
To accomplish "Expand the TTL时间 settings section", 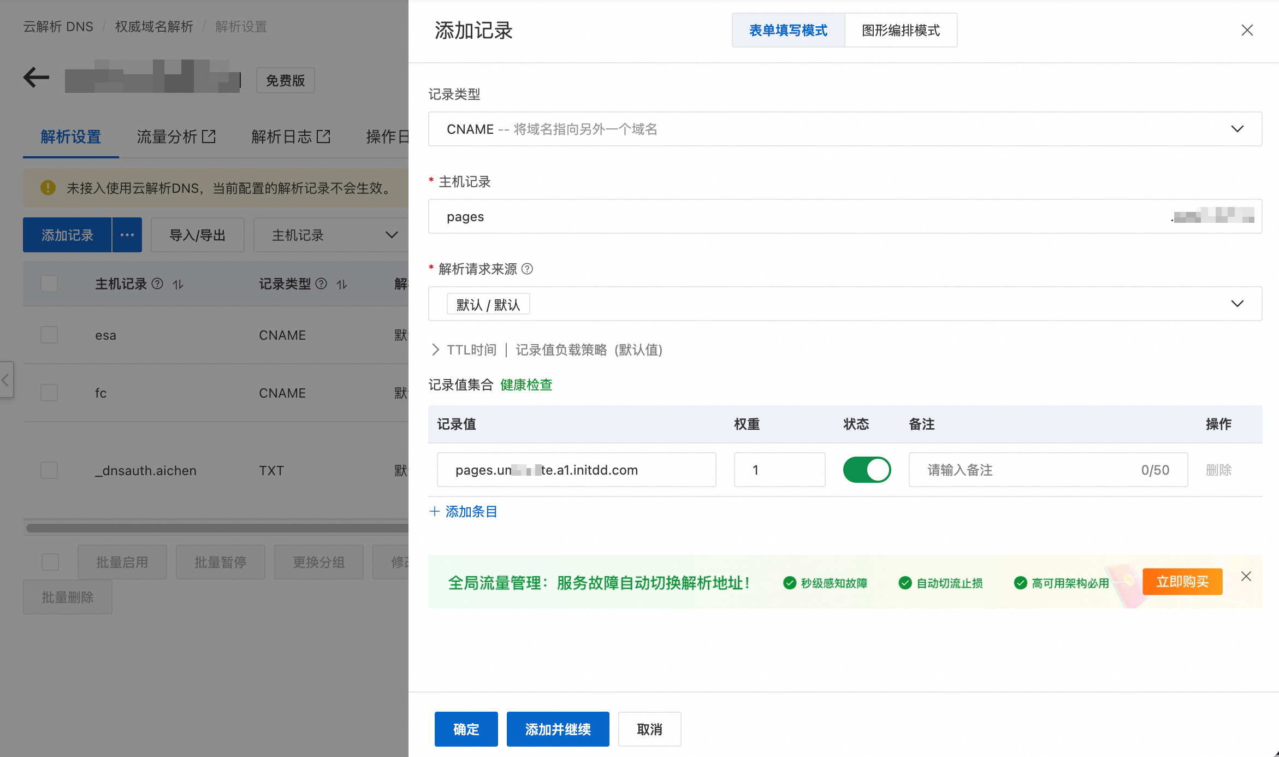I will point(435,350).
